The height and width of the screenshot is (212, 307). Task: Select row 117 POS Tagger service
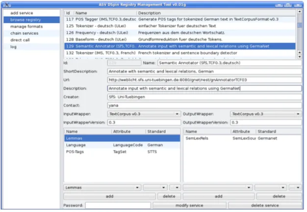click(x=179, y=19)
